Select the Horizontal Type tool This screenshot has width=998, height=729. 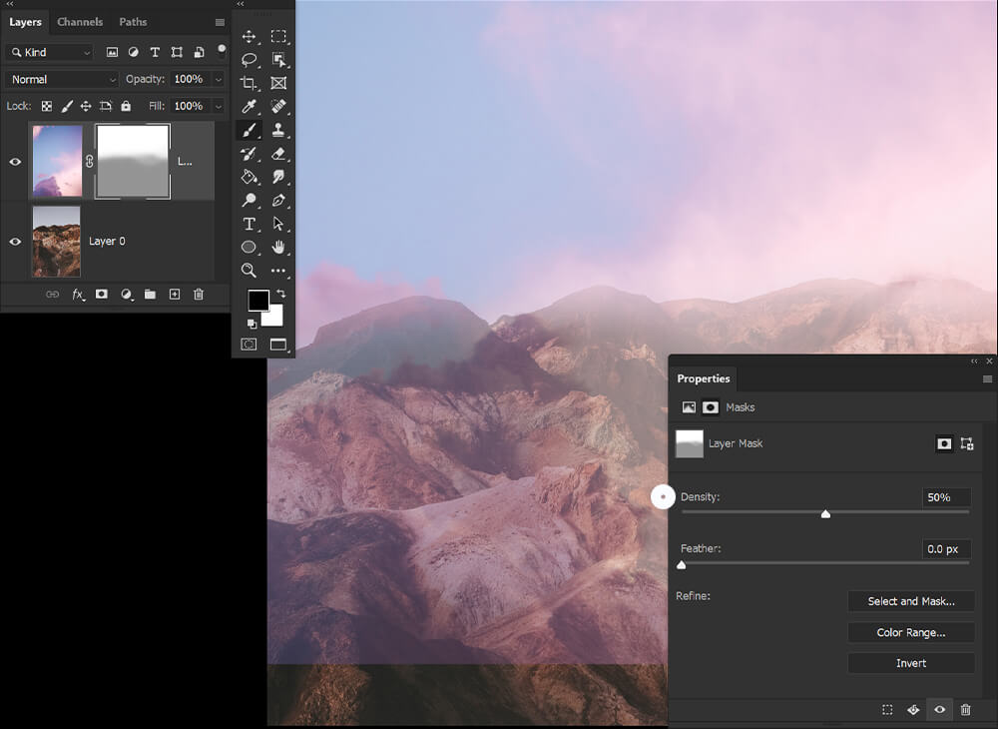tap(249, 224)
